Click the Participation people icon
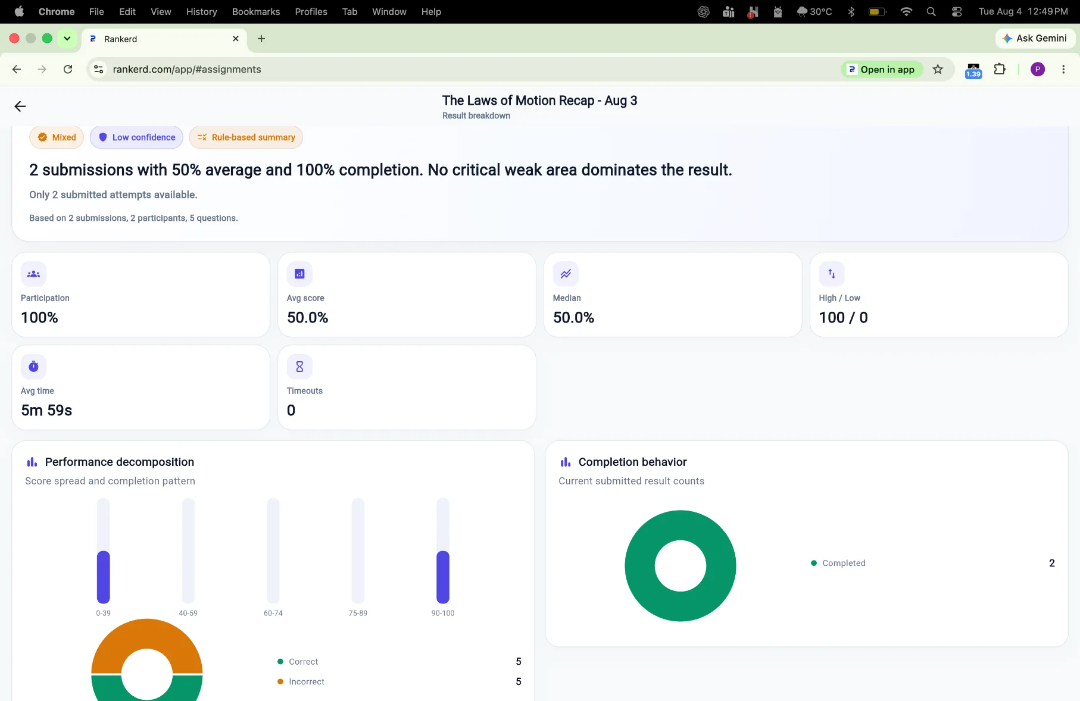Viewport: 1080px width, 701px height. pyautogui.click(x=33, y=274)
